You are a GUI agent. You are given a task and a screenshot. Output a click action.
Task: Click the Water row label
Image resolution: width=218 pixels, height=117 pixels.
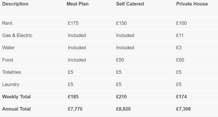(8, 48)
